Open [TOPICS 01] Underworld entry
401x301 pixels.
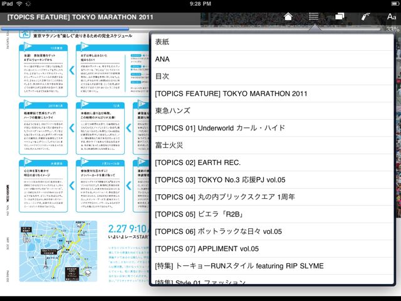coord(273,128)
